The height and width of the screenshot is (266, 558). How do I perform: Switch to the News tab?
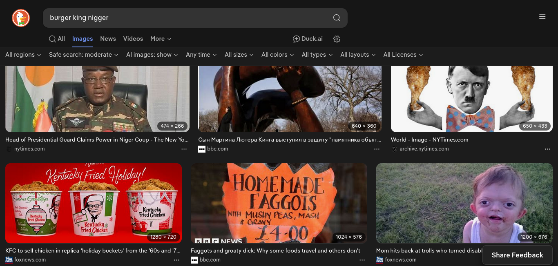[108, 39]
